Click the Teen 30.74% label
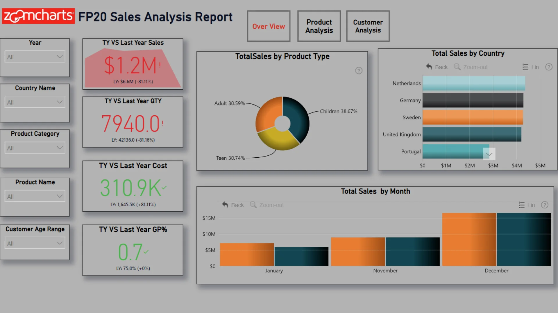The height and width of the screenshot is (313, 558). pos(230,158)
